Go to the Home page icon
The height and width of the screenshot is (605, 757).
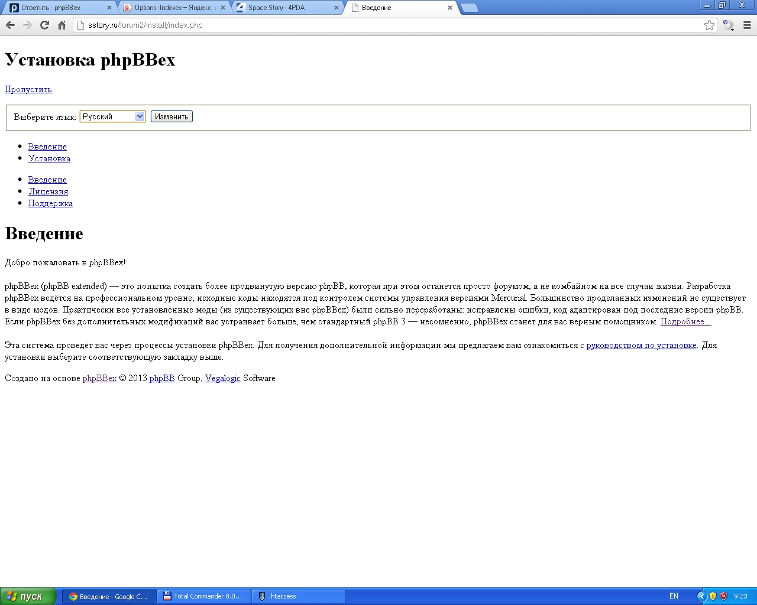[x=62, y=25]
